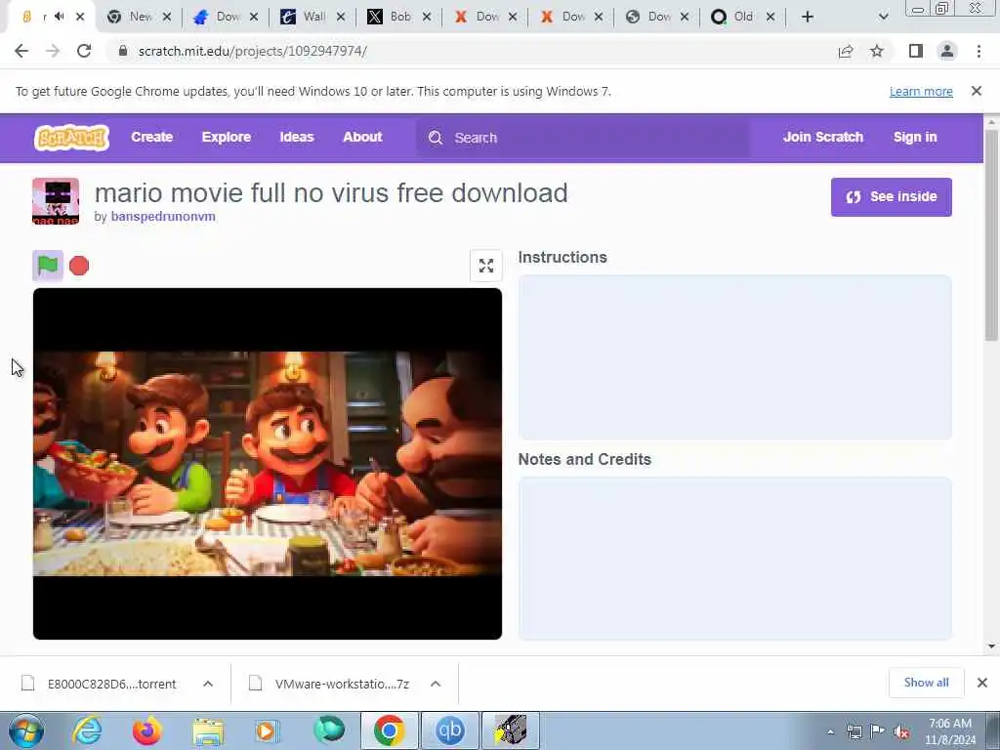The image size is (1000, 750).
Task: Click the Mario movie project stage
Action: coord(268,464)
